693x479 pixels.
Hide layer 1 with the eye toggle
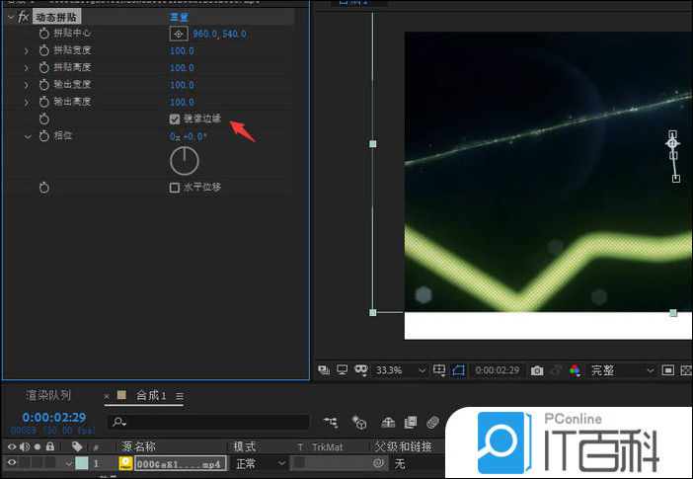(12, 462)
